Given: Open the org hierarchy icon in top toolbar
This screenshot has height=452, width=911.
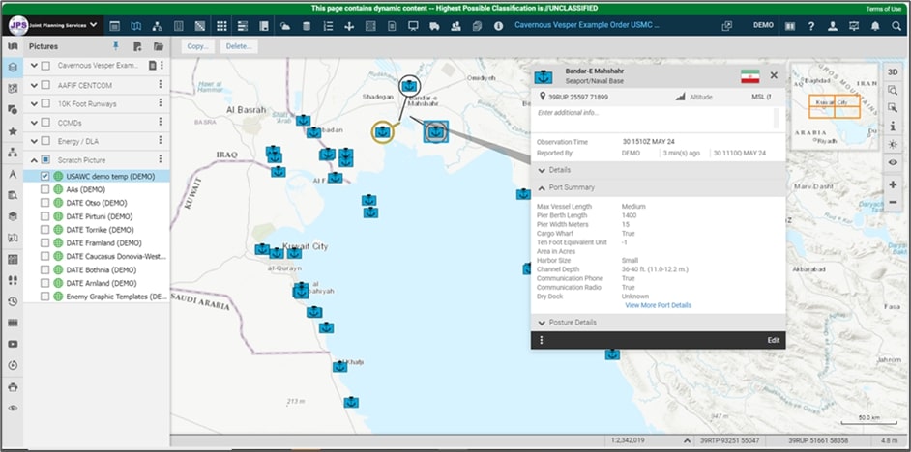Looking at the screenshot, I should coord(157,26).
